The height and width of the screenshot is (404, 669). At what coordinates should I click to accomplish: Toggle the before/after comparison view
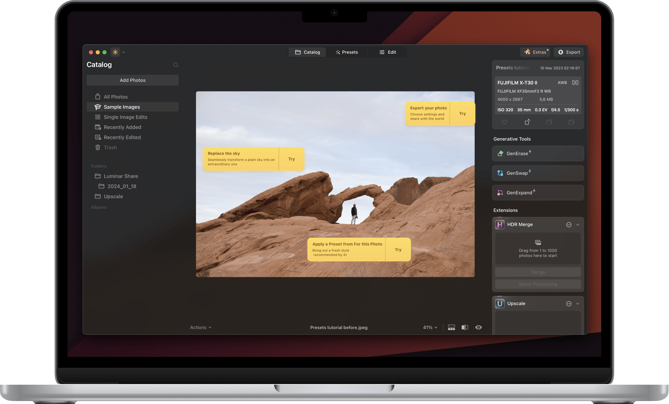coord(465,327)
